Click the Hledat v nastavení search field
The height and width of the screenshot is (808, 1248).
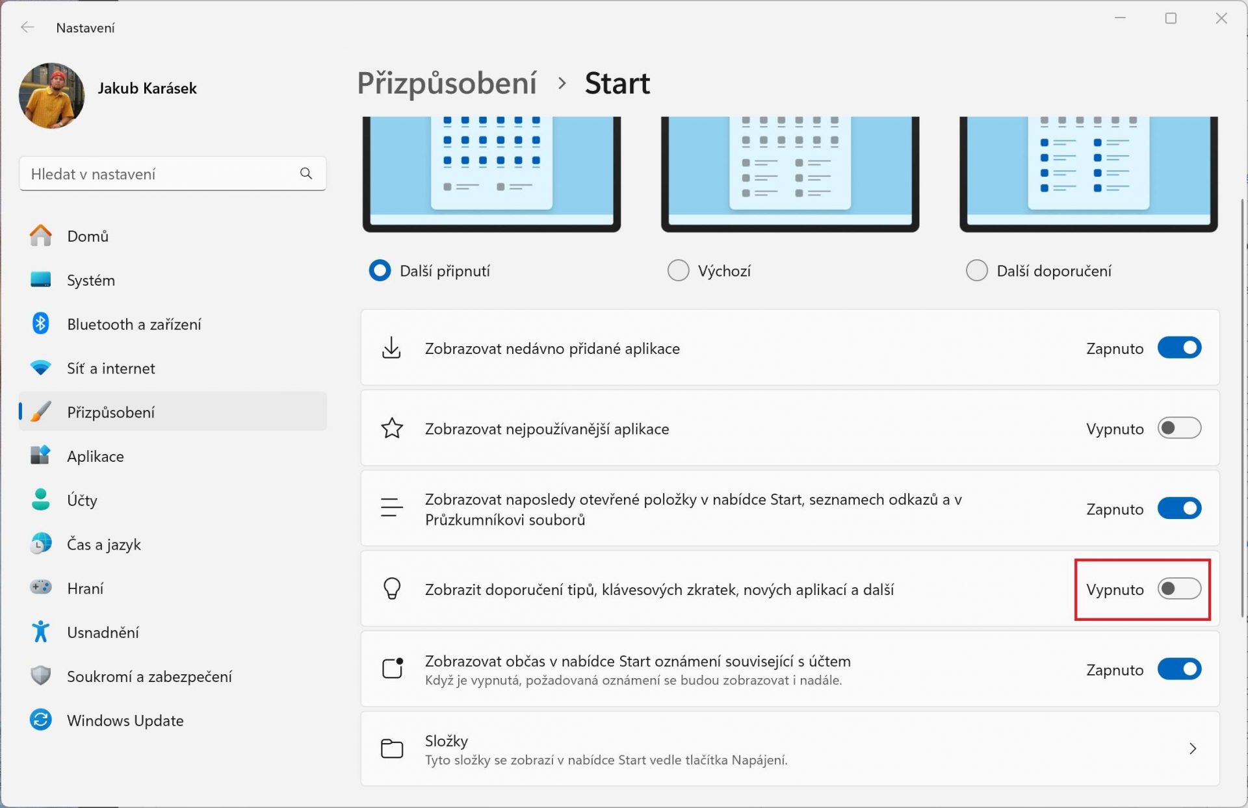tap(173, 173)
